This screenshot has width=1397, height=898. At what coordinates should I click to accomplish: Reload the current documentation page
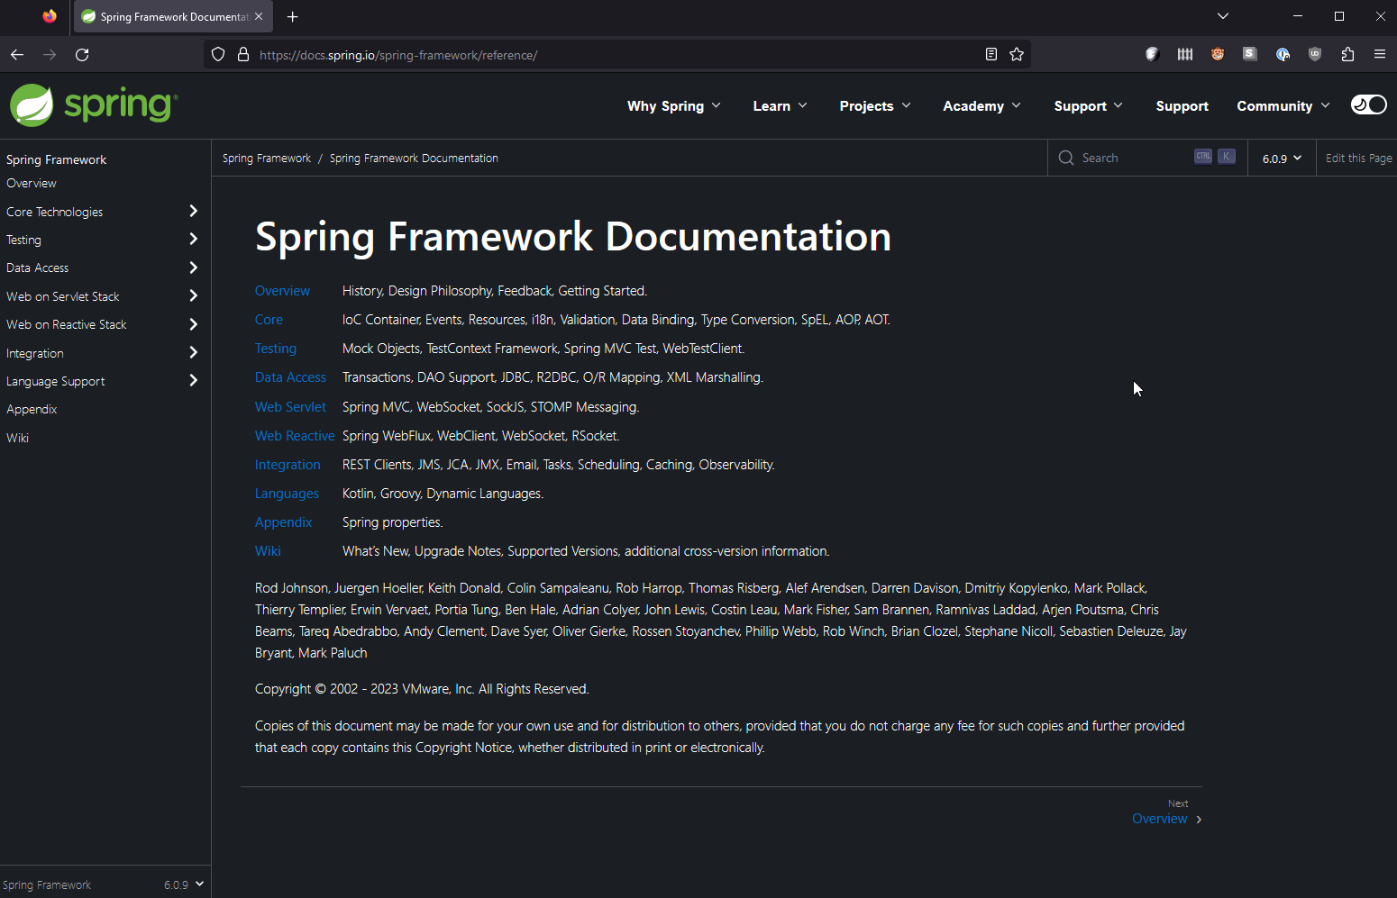point(82,54)
